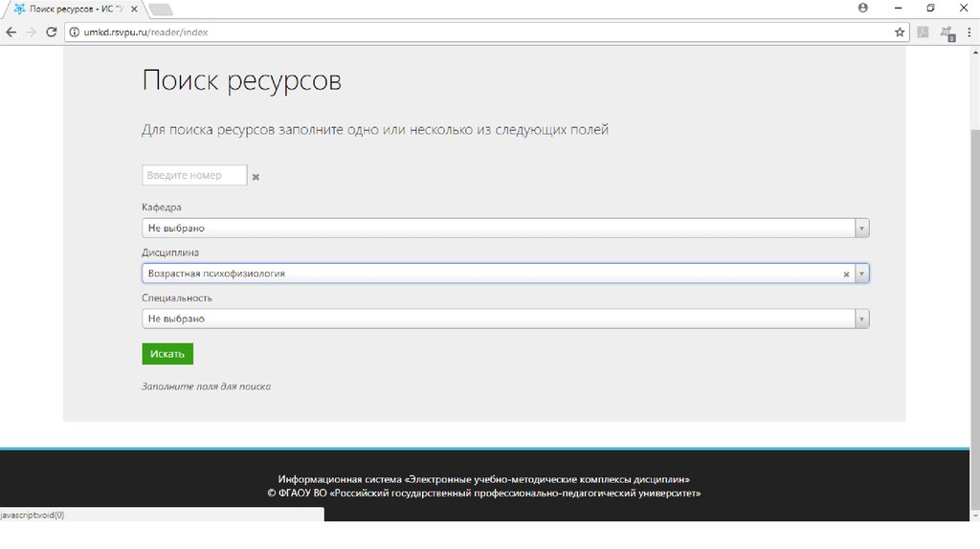980x549 pixels.
Task: Expand the Специальность dropdown arrow
Action: pos(861,318)
